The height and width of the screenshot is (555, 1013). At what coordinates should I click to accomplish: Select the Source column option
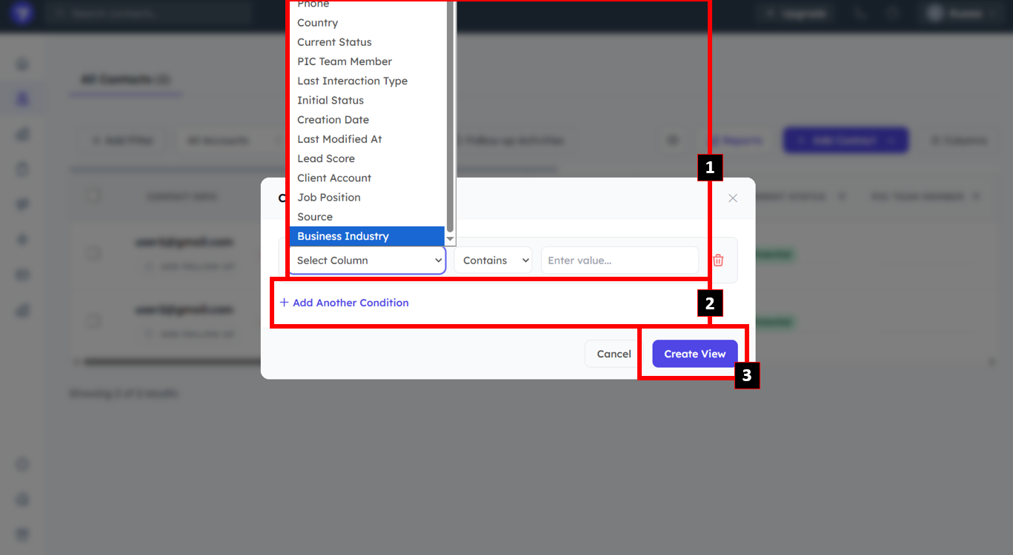click(367, 217)
